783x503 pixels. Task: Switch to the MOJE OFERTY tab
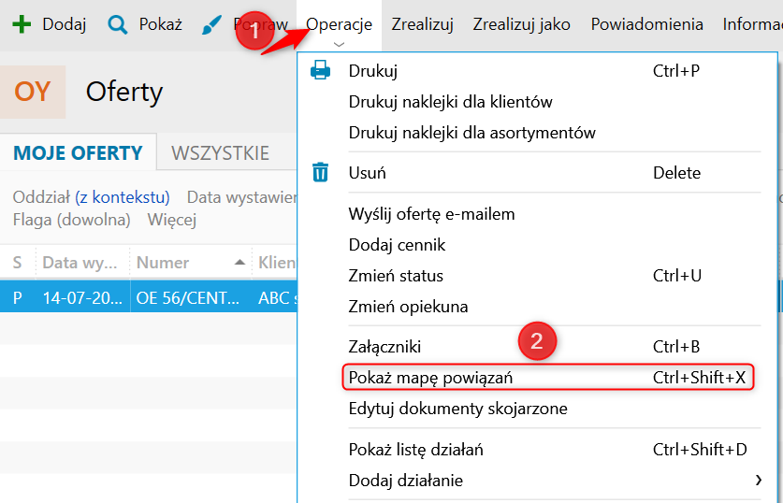78,153
